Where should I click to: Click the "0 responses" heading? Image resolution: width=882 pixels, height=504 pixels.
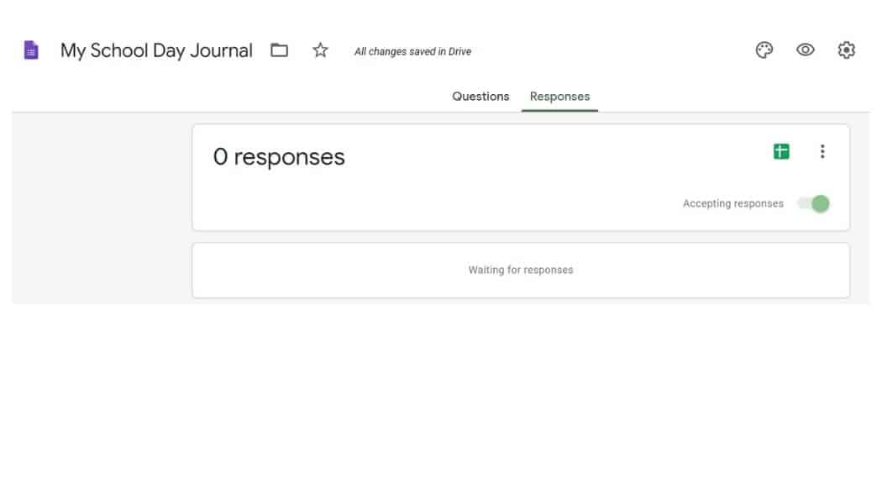point(279,157)
